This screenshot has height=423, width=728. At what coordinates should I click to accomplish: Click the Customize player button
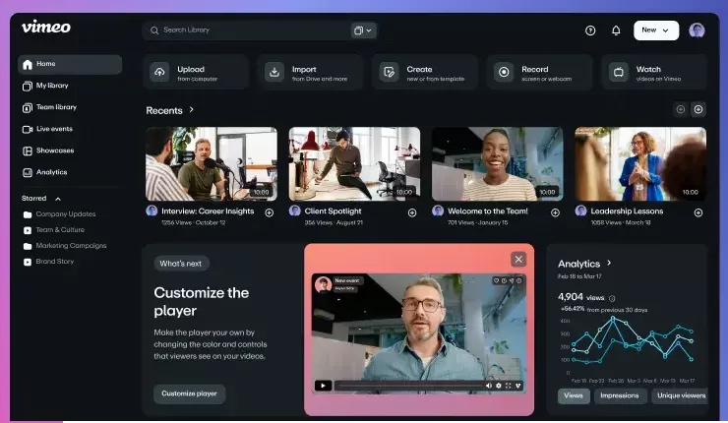pos(190,393)
